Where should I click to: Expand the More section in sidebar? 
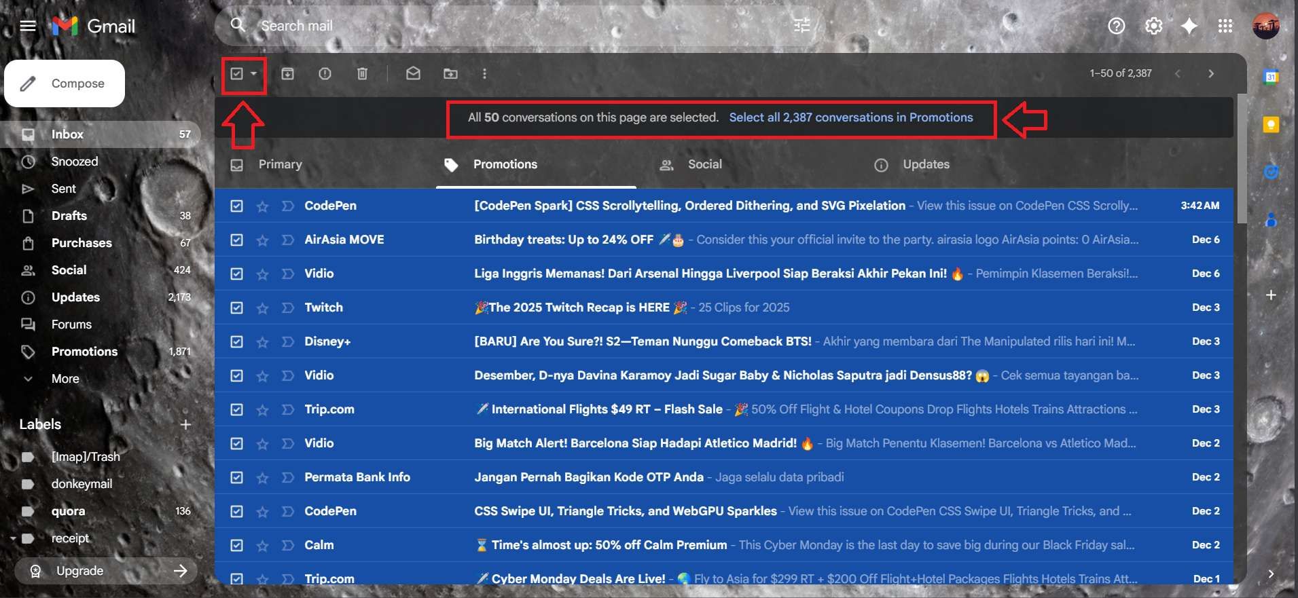pyautogui.click(x=65, y=379)
